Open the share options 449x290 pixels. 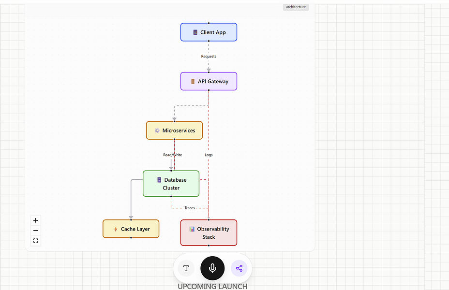pos(239,268)
